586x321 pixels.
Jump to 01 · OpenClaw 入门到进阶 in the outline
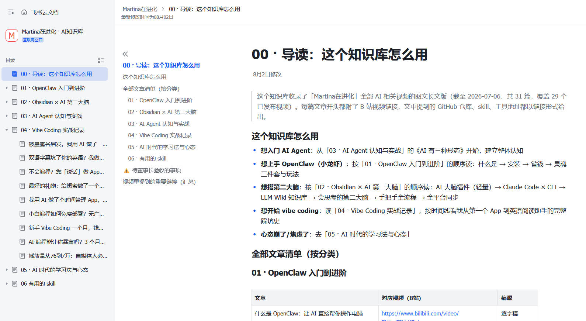(160, 100)
